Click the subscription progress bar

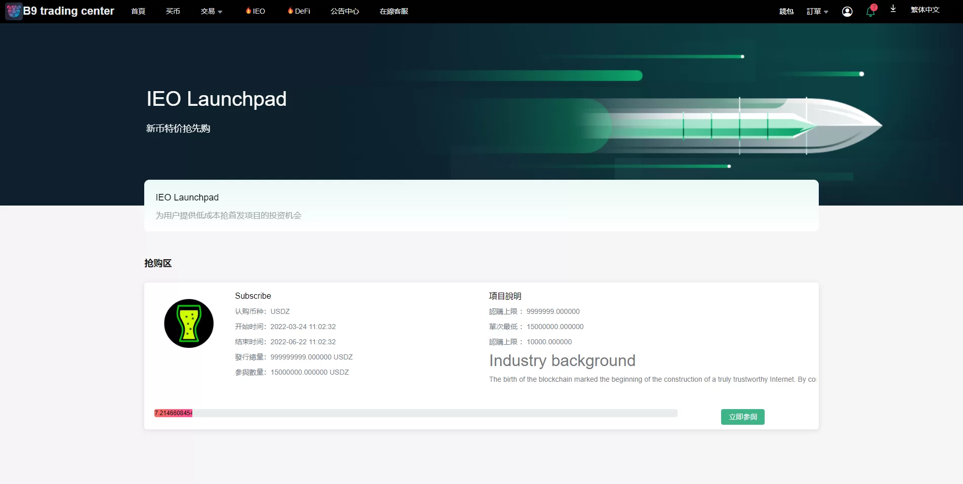(x=415, y=413)
